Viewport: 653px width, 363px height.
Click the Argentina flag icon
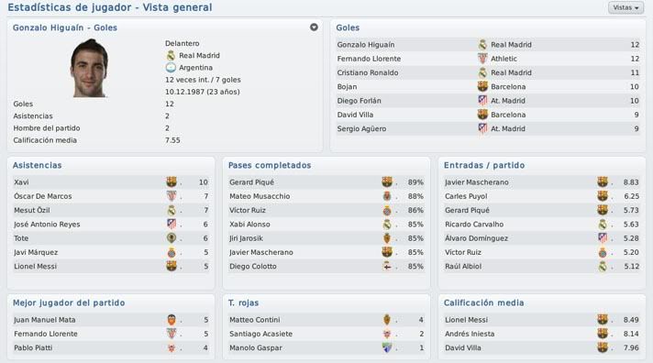171,68
